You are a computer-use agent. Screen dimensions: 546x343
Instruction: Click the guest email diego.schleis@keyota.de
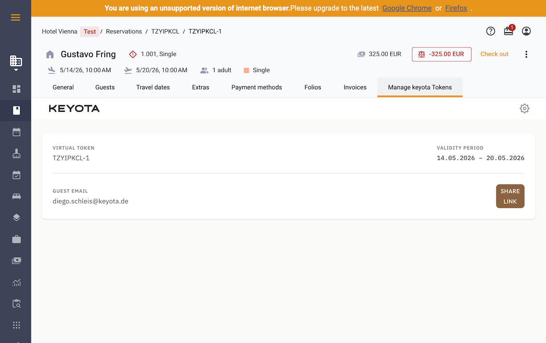[91, 201]
